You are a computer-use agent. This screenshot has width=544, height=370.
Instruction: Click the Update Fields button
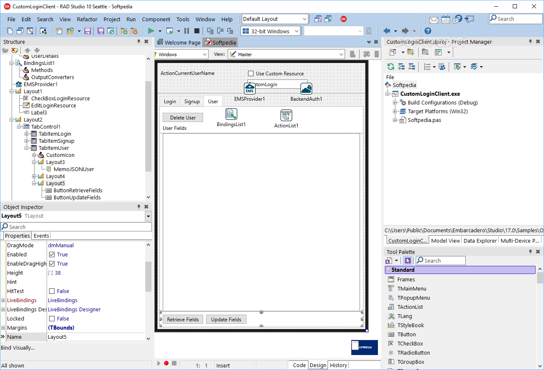(226, 320)
